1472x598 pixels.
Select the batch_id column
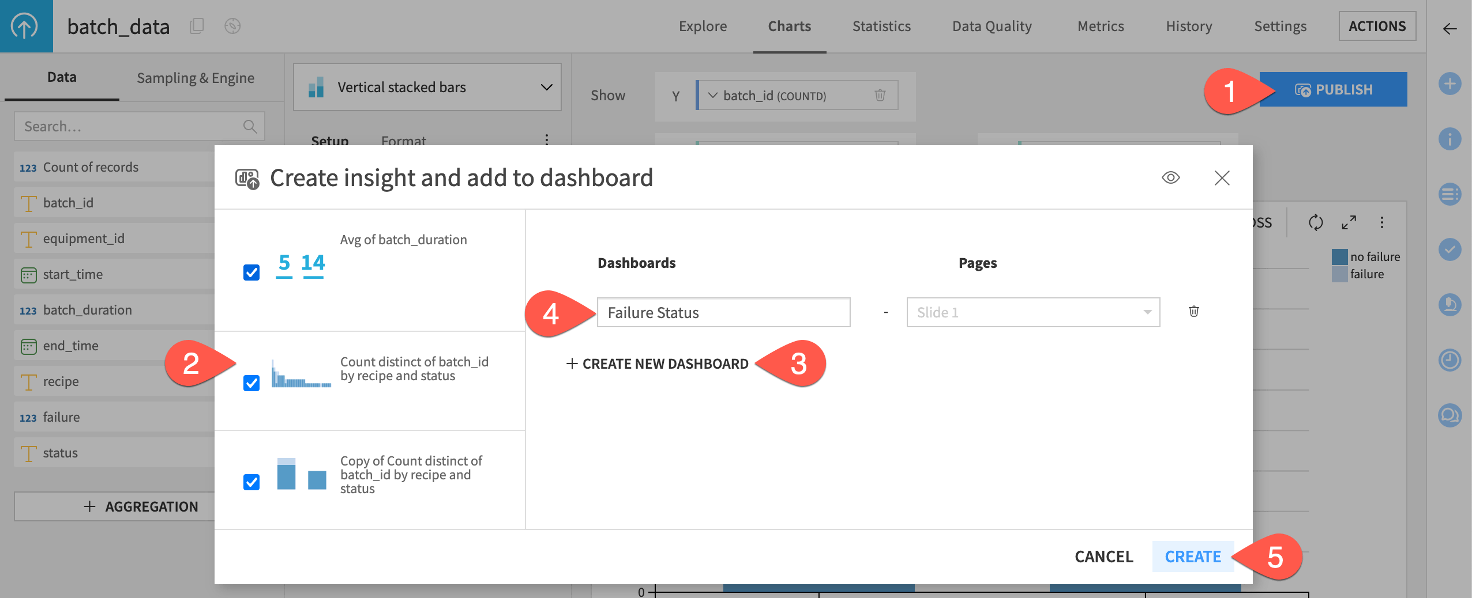(x=114, y=203)
